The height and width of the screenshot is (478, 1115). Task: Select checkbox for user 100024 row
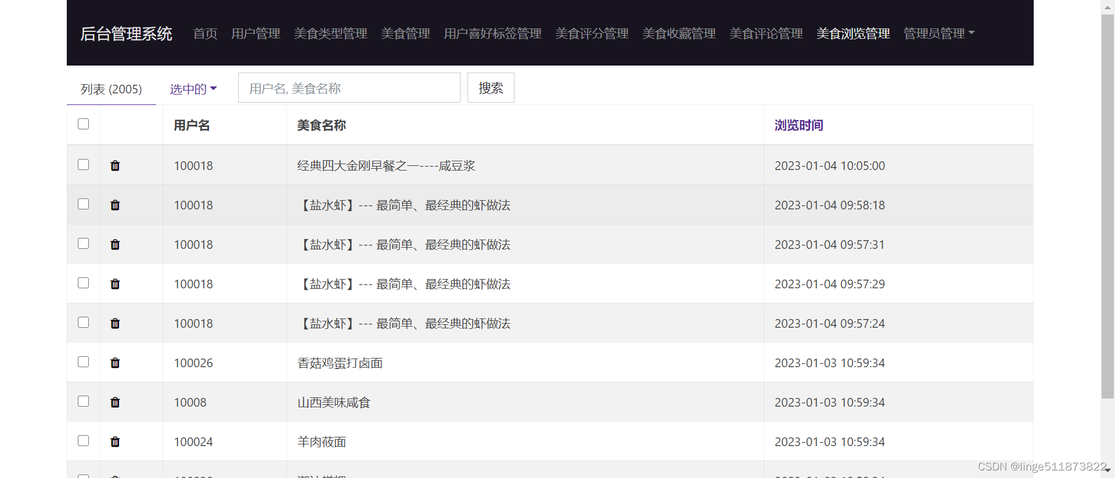84,441
